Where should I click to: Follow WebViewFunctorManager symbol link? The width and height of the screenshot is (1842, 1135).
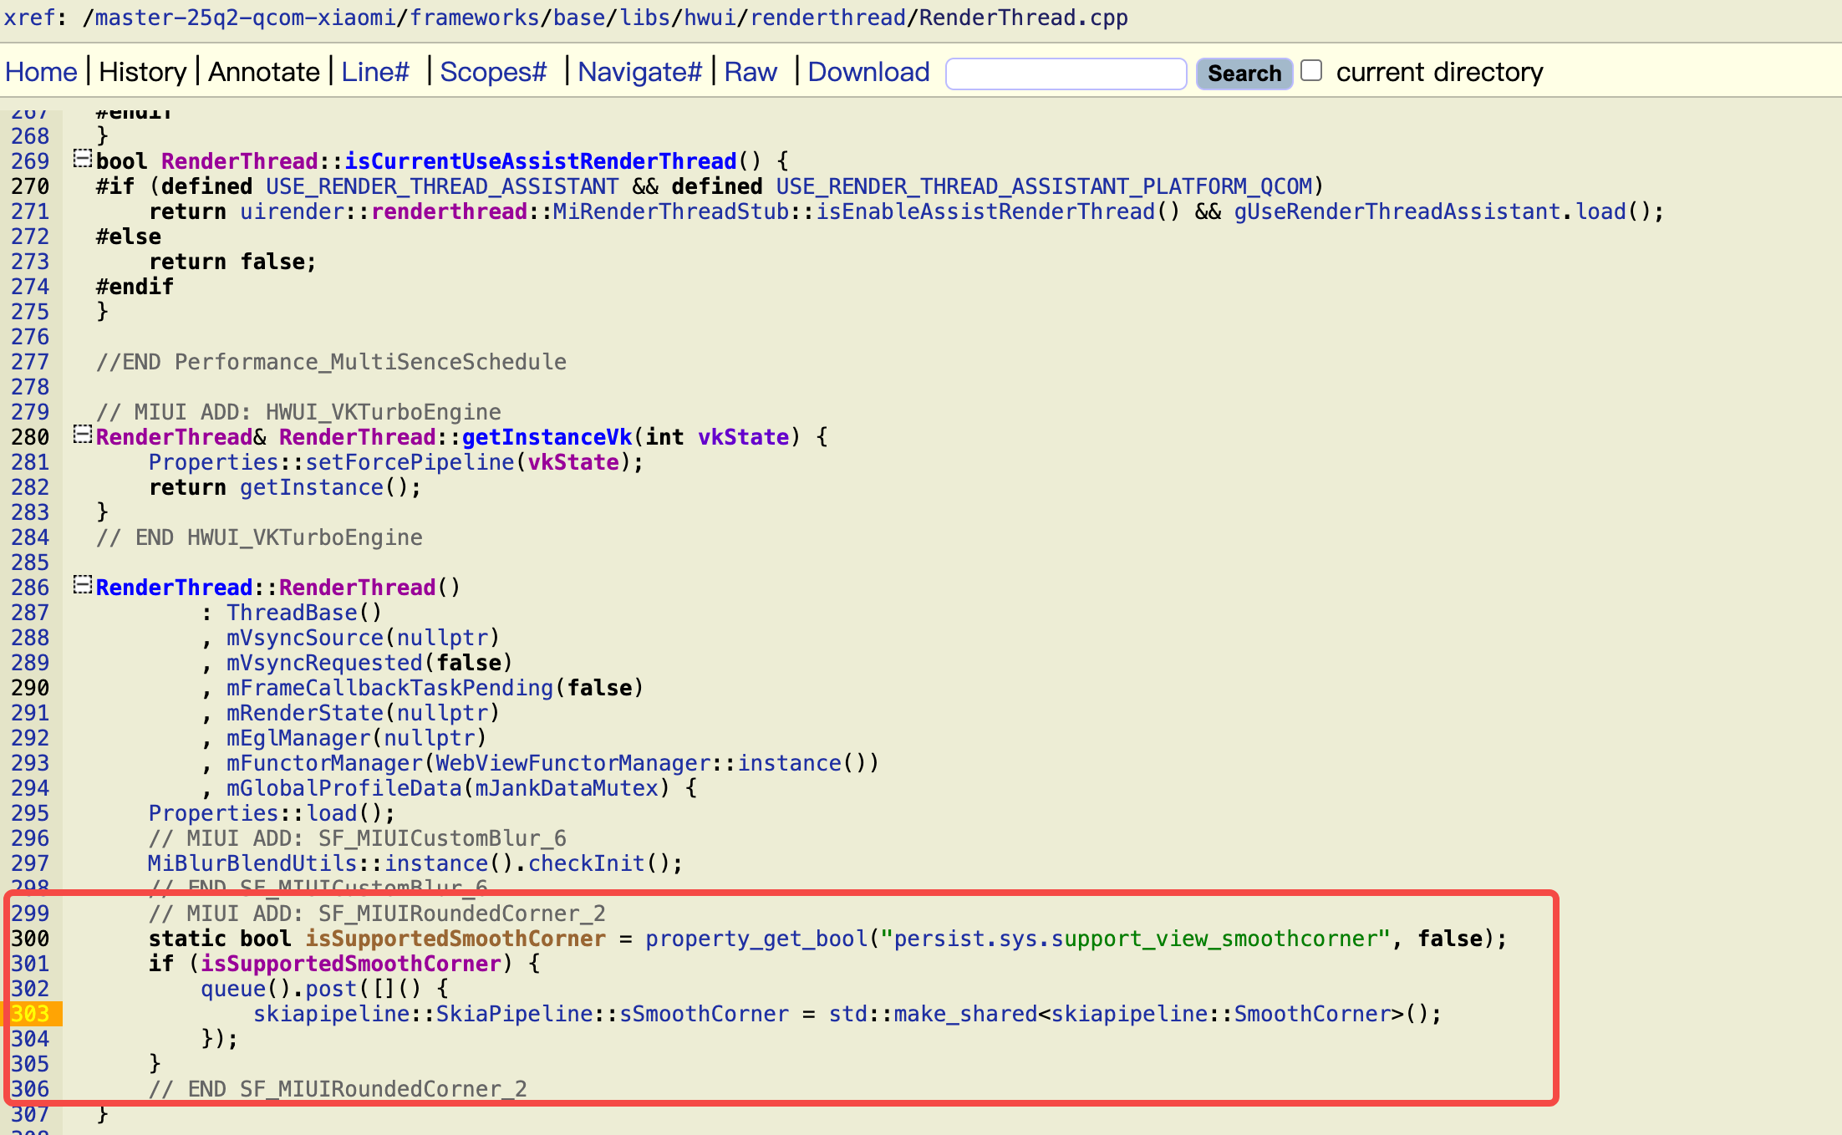click(573, 763)
